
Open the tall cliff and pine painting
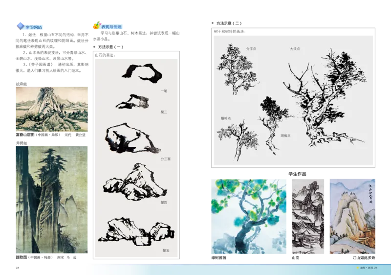coord(52,199)
